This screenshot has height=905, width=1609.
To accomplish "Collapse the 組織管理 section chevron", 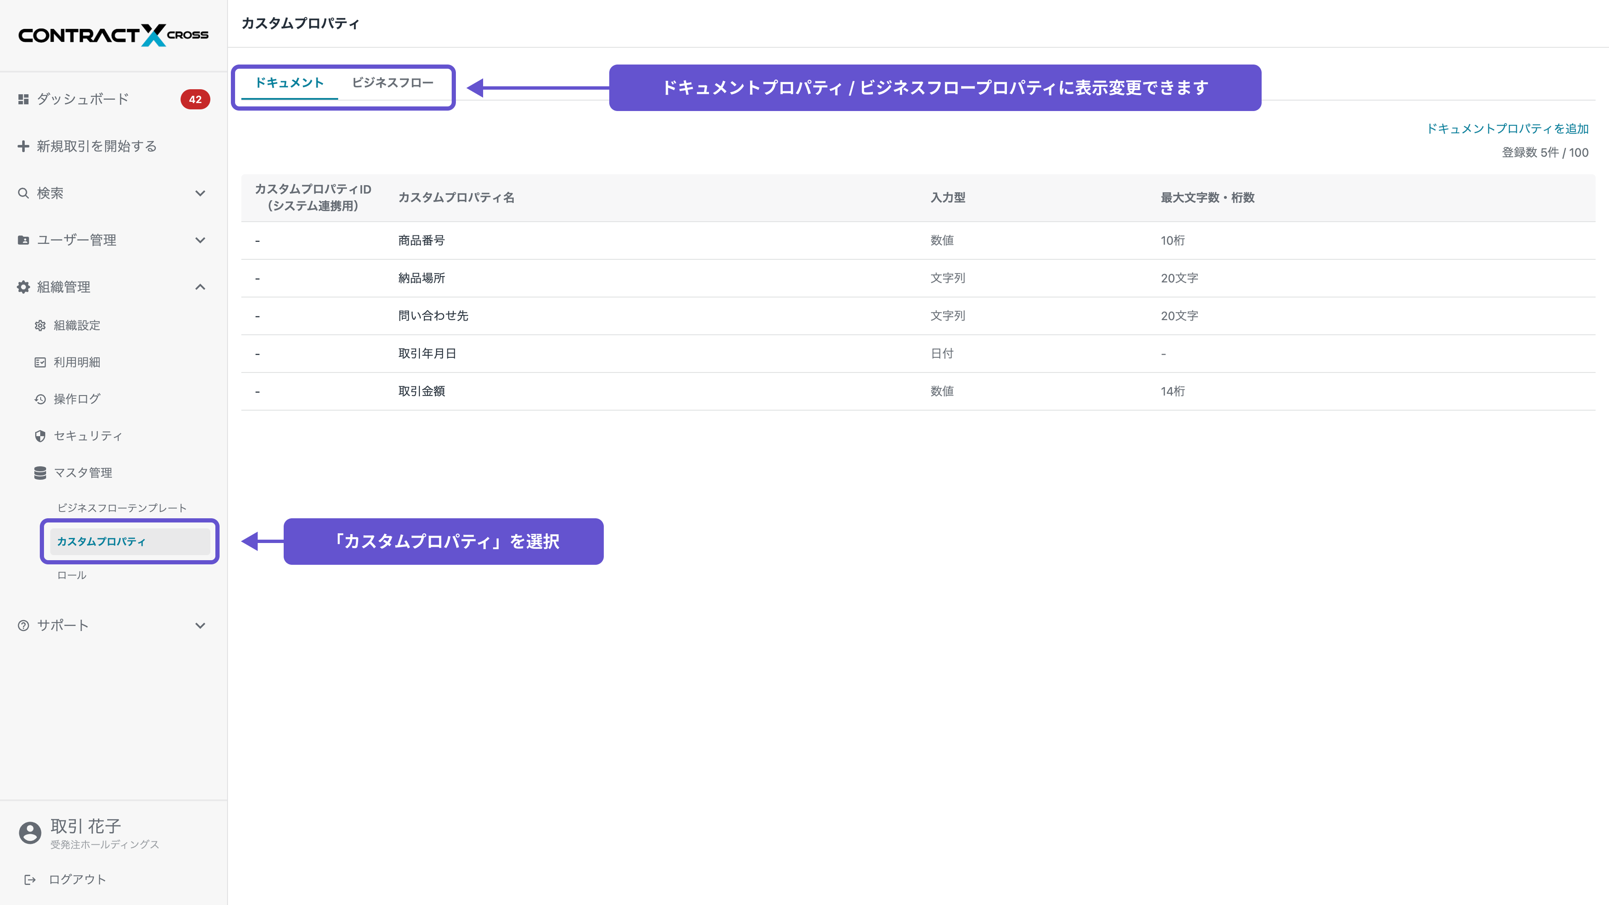I will (x=200, y=287).
